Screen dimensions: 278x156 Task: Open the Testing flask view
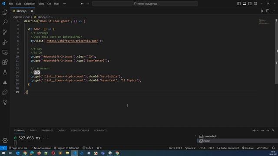(x=5, y=72)
